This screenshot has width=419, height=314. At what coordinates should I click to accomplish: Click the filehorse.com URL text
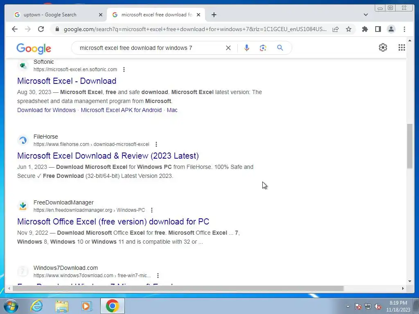click(x=91, y=144)
